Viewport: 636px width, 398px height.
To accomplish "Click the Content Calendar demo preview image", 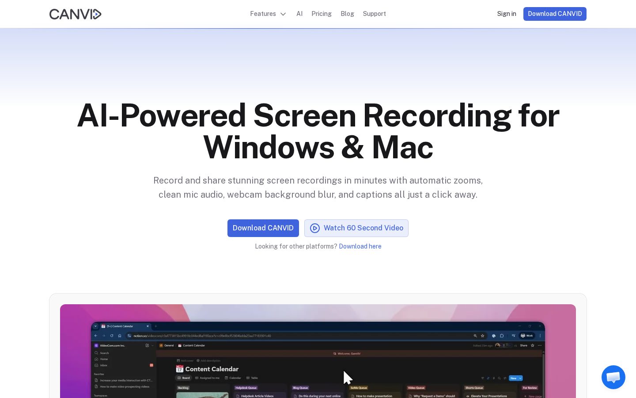I will click(318, 351).
